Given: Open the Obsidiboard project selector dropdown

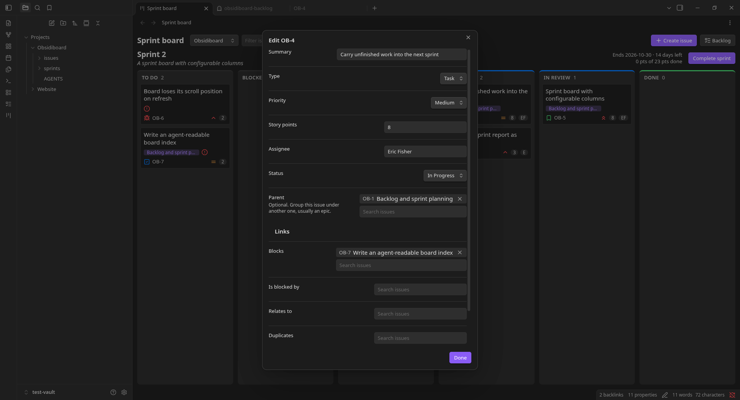Looking at the screenshot, I should [x=214, y=40].
